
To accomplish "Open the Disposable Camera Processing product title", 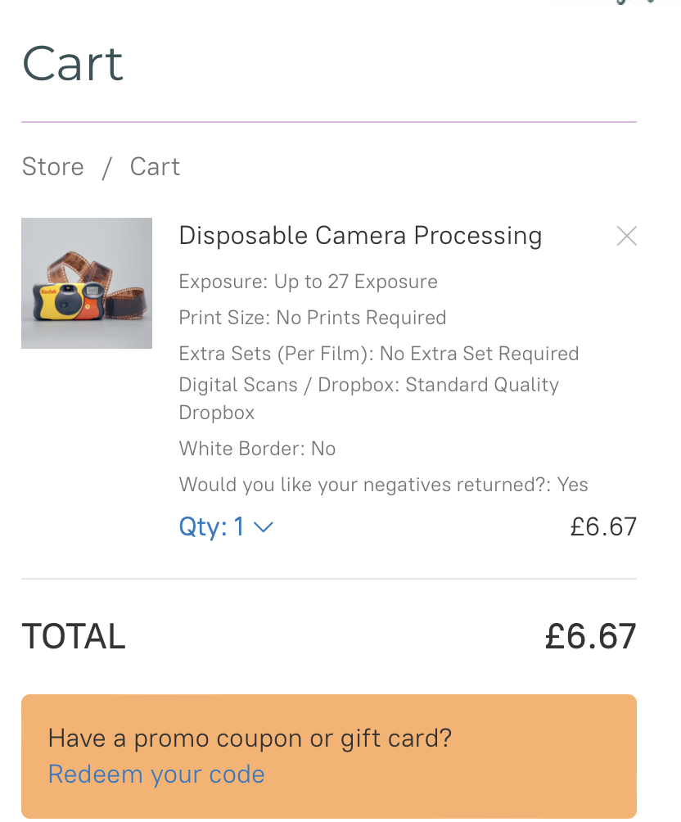I will tap(360, 236).
